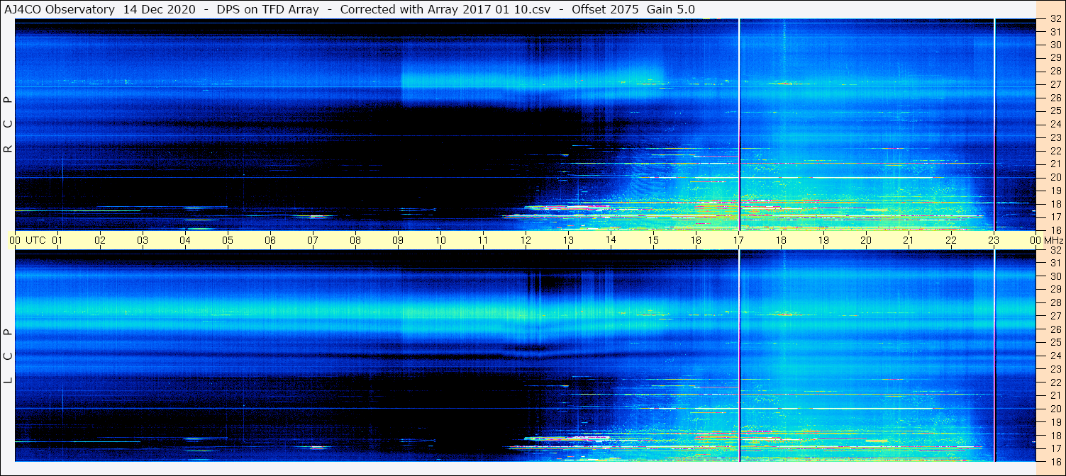
Task: Click the 22 frequency label beside RCP panel
Action: click(1055, 151)
